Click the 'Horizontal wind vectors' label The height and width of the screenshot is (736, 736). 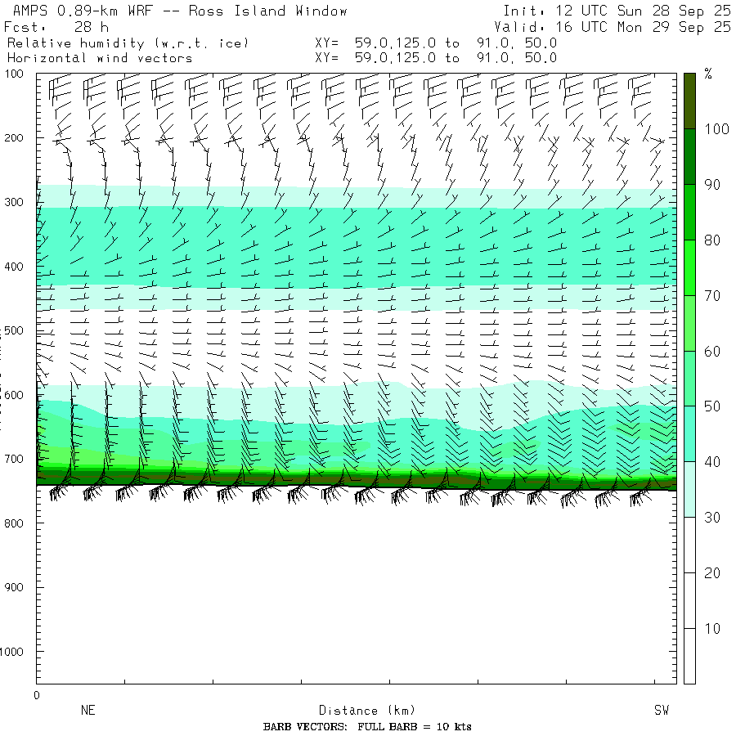point(100,58)
